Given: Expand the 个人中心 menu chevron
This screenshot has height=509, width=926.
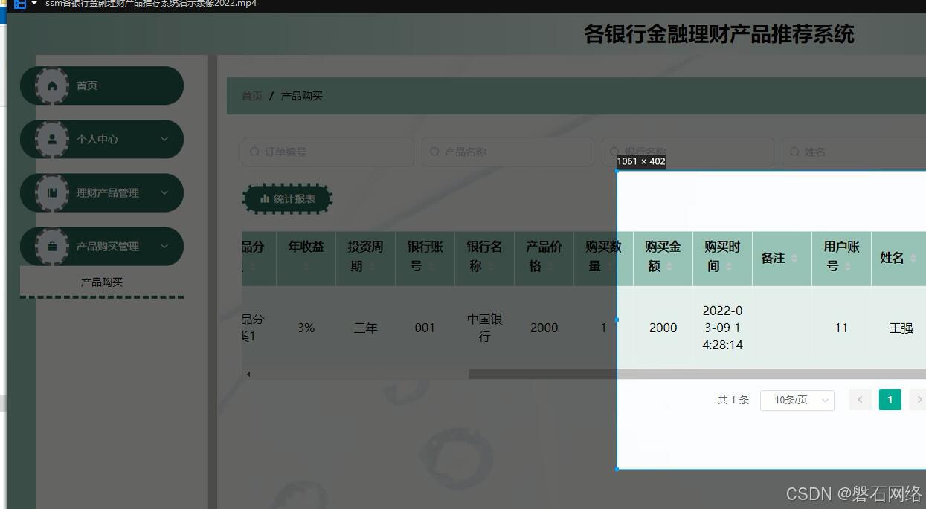Looking at the screenshot, I should click(164, 139).
